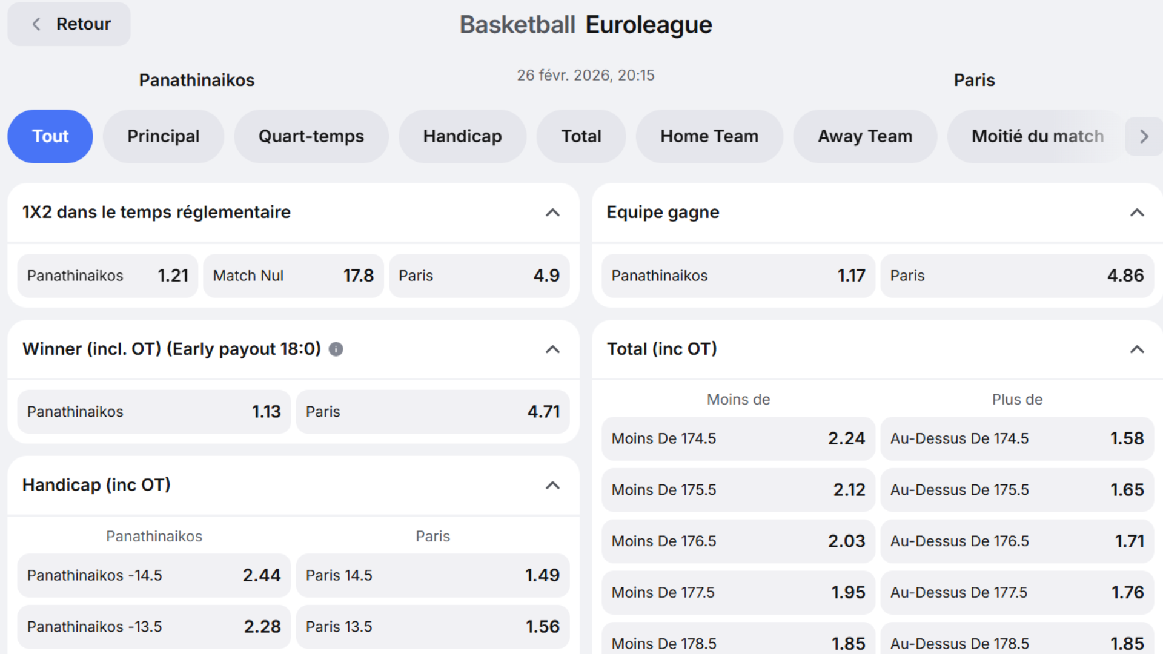
Task: Collapse the 1X2 dans le temps réglementaire section
Action: [x=552, y=213]
